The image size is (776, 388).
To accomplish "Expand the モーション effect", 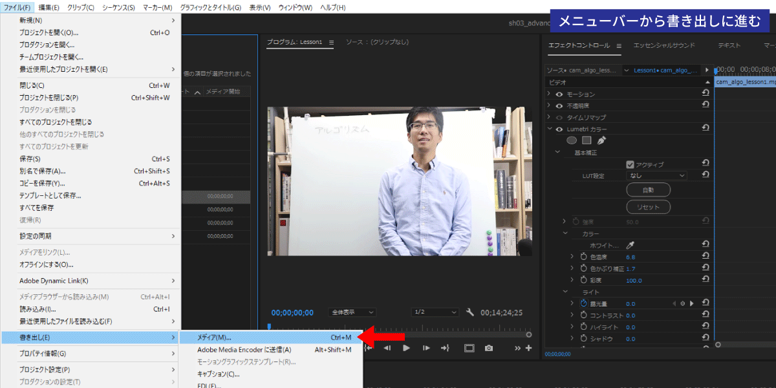I will click(x=550, y=94).
